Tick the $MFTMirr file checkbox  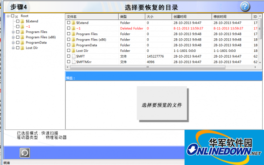tap(68, 62)
